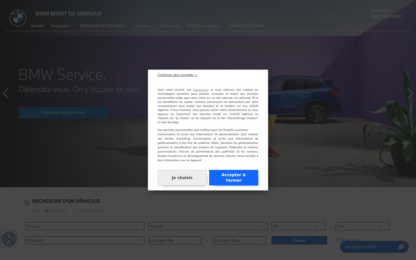Click Groupe Autosphere logo
Viewport: 416px width, 260px height.
pos(386,13)
